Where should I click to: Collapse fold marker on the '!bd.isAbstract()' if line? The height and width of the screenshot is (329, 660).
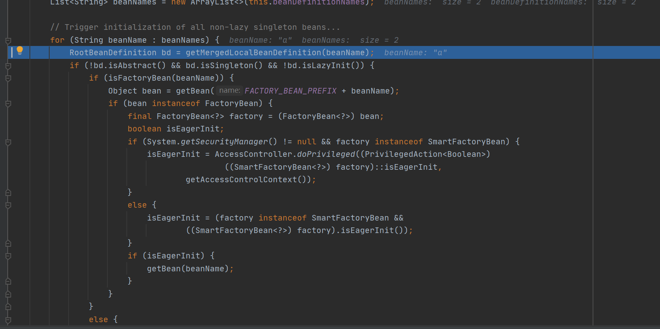(8, 66)
